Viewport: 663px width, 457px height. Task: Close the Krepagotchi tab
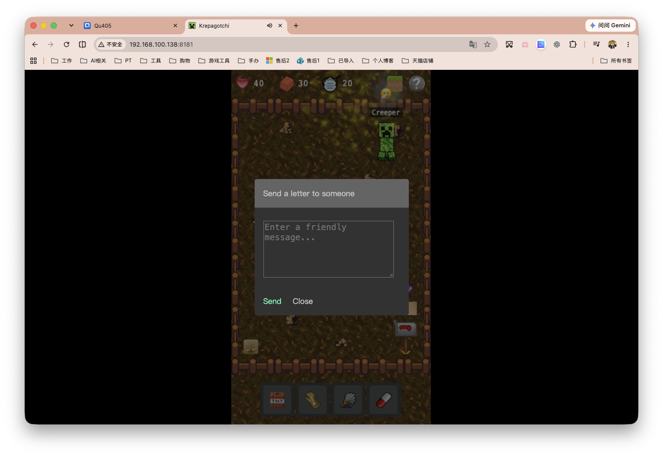pos(280,26)
